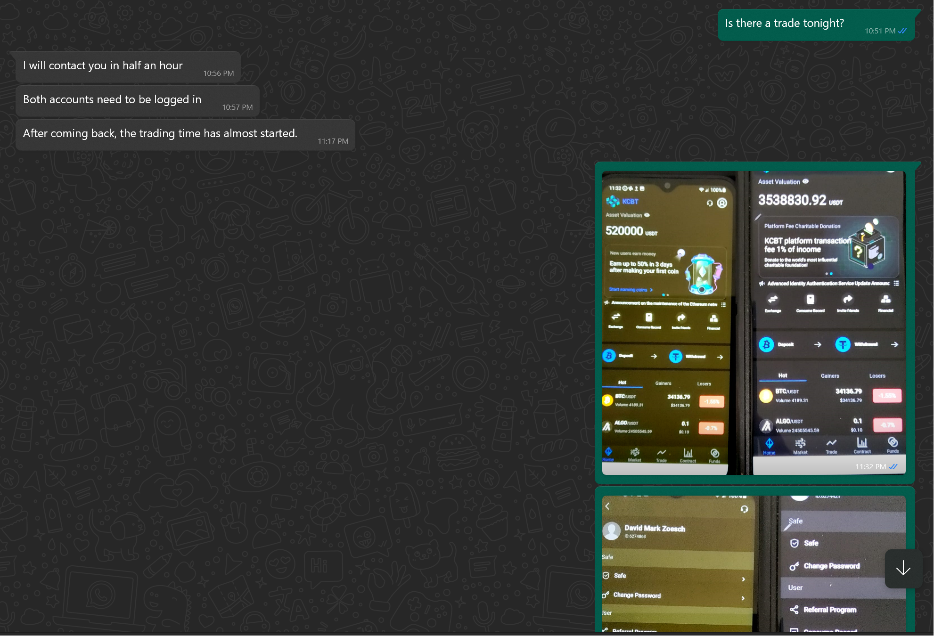Select the Gainers tab on right phone
This screenshot has width=934, height=636.
coord(829,375)
